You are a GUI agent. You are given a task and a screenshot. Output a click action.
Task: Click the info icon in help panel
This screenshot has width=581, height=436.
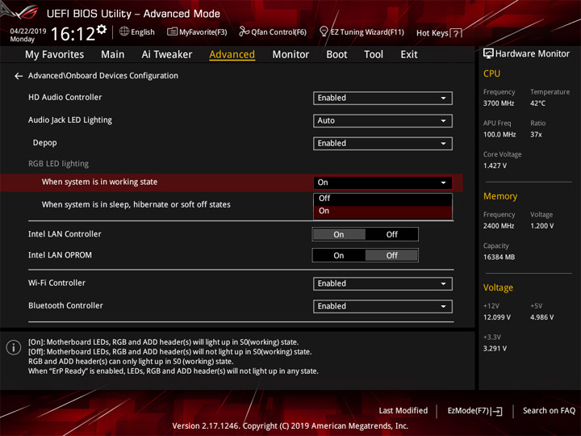point(14,347)
